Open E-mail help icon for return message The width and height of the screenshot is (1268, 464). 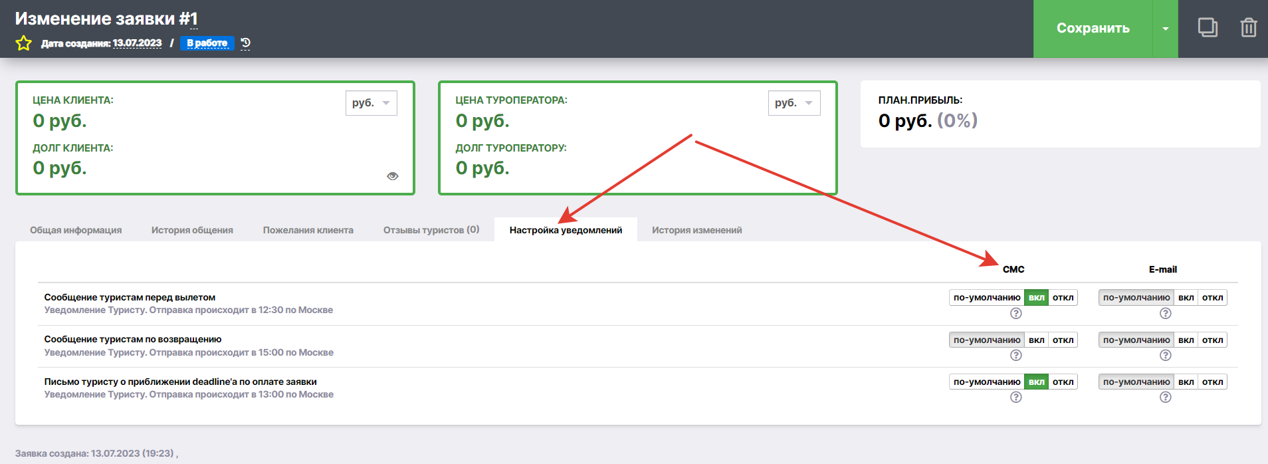(1165, 355)
